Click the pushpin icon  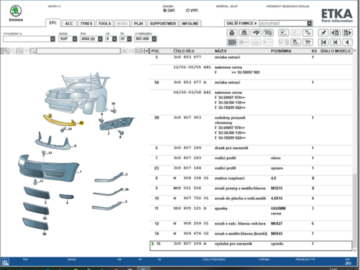[323, 33]
